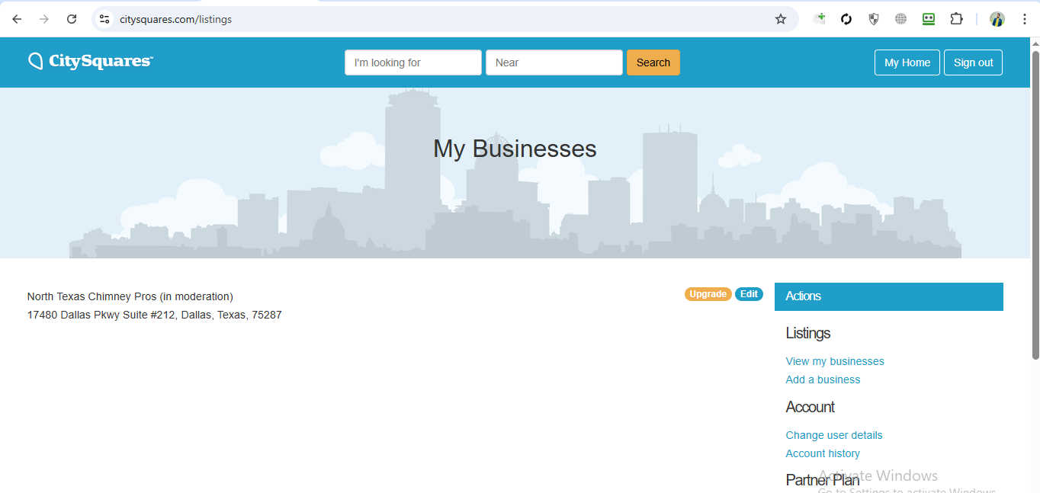Open the Account history link
Screen dimensions: 1040x493
coord(823,453)
